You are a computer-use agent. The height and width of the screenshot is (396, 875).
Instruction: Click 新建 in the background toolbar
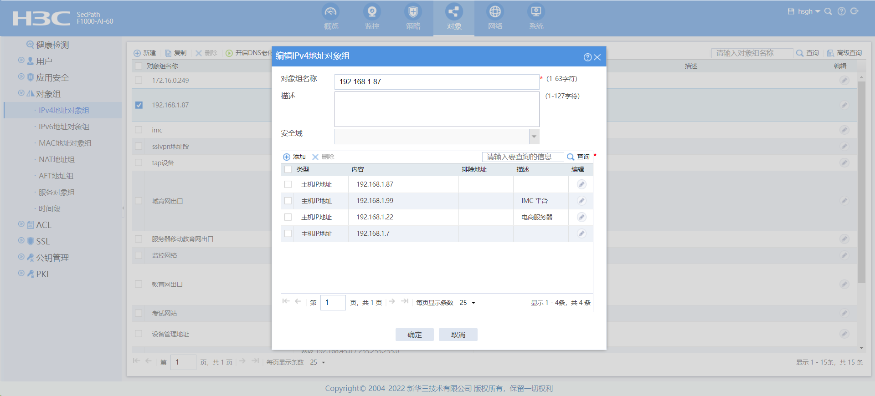click(x=145, y=53)
